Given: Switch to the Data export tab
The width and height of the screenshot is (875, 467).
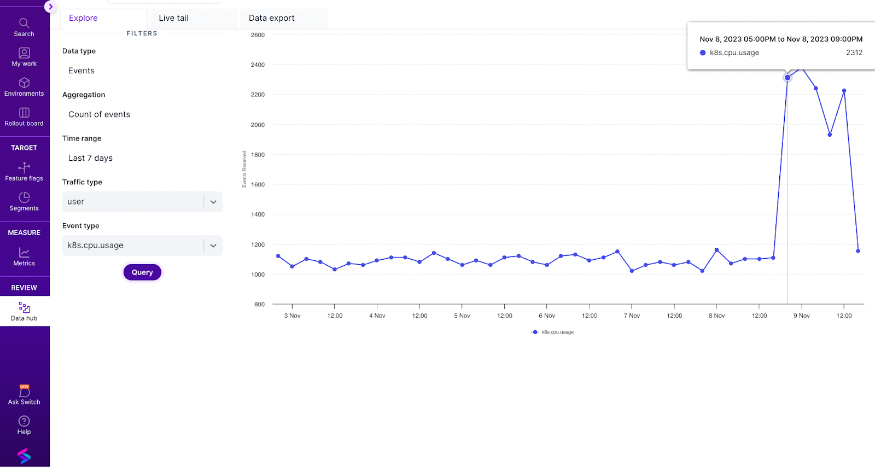Looking at the screenshot, I should [272, 18].
